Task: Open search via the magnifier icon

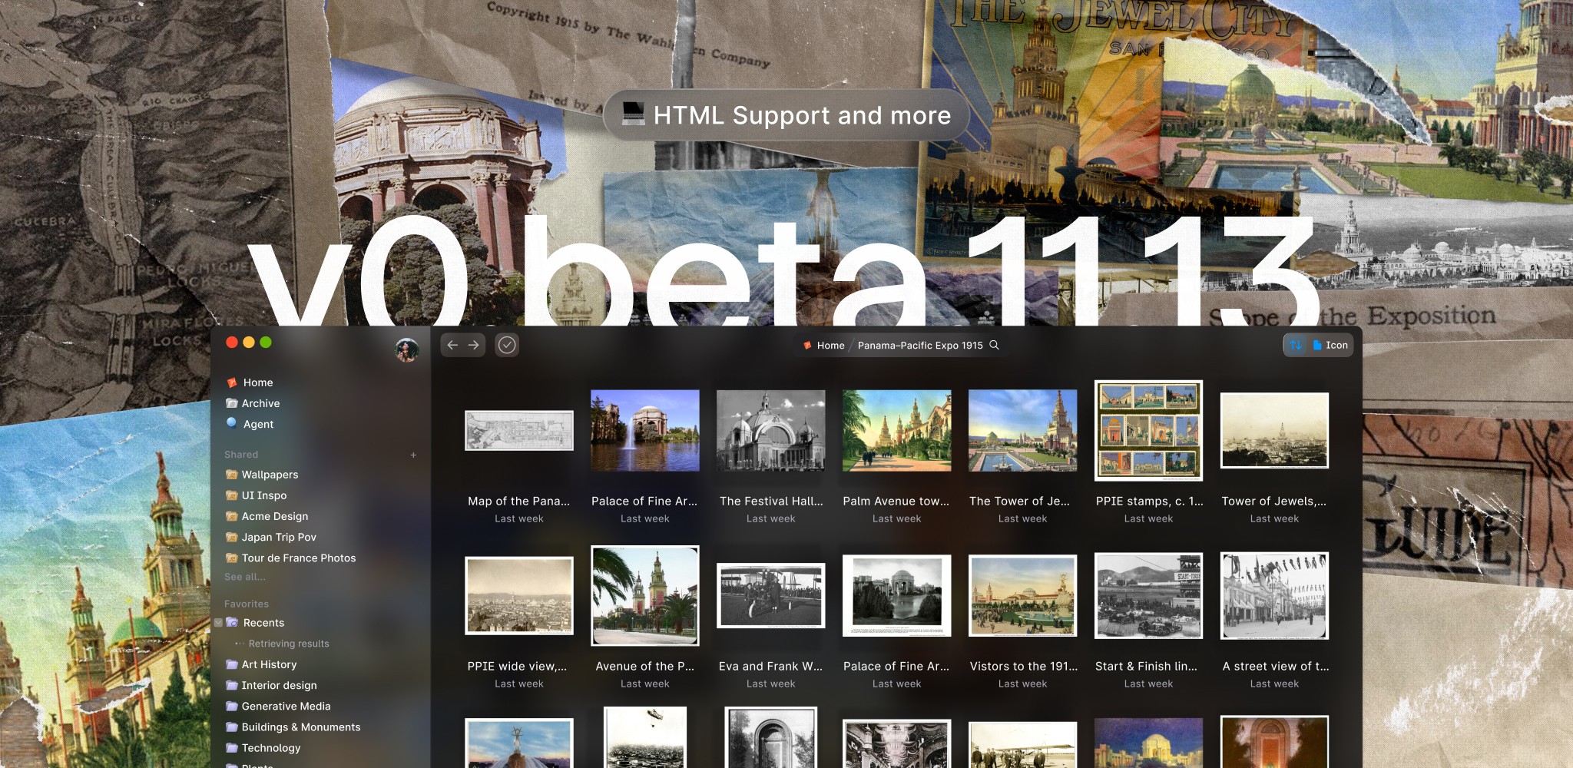Action: coord(995,345)
